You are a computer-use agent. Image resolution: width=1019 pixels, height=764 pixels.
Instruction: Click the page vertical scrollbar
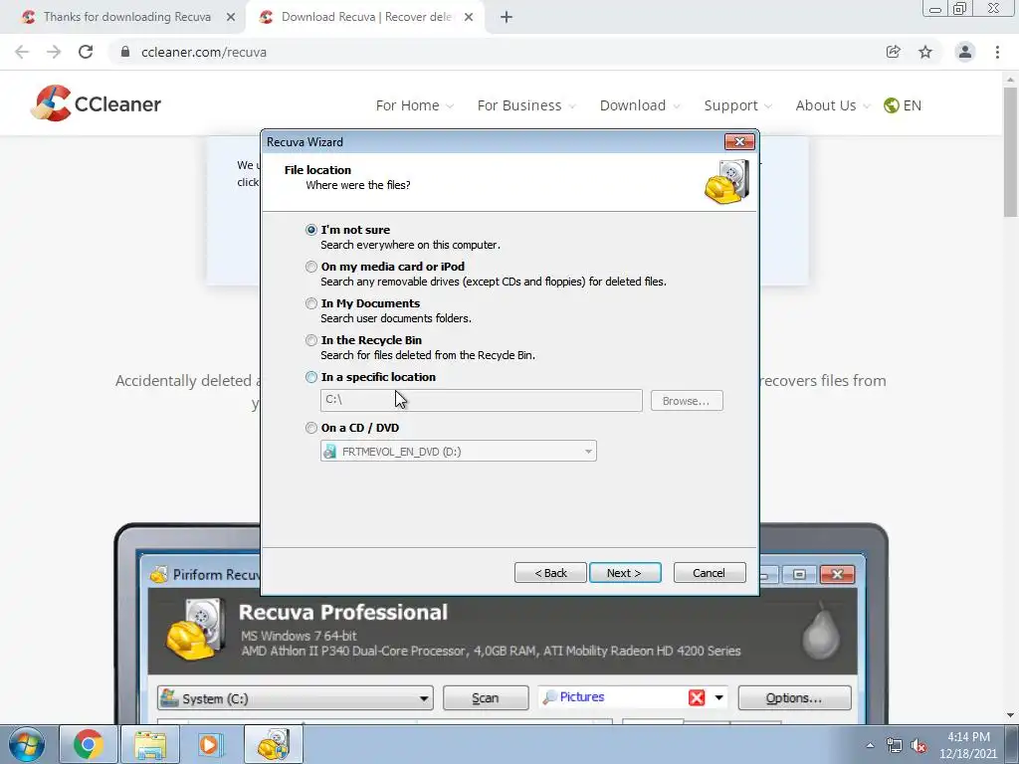tap(1011, 152)
